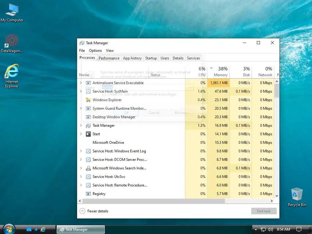This screenshot has width=312, height=234.
Task: Switch to the Performance tab
Action: click(x=109, y=58)
